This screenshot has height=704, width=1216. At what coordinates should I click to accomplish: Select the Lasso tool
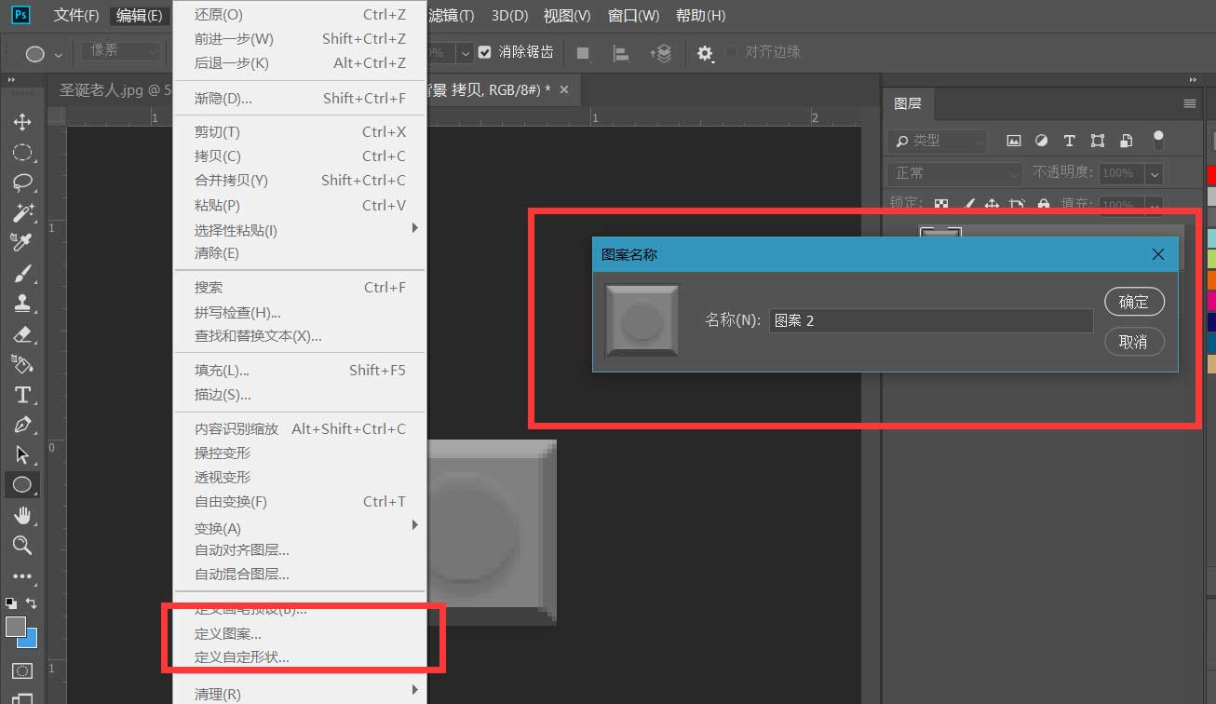[x=22, y=183]
